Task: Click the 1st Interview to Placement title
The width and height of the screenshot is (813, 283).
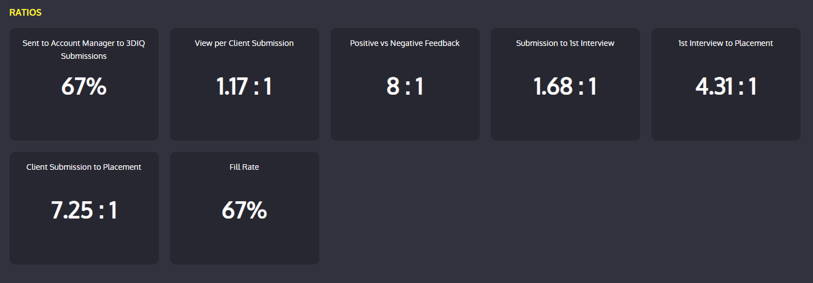Action: point(726,43)
